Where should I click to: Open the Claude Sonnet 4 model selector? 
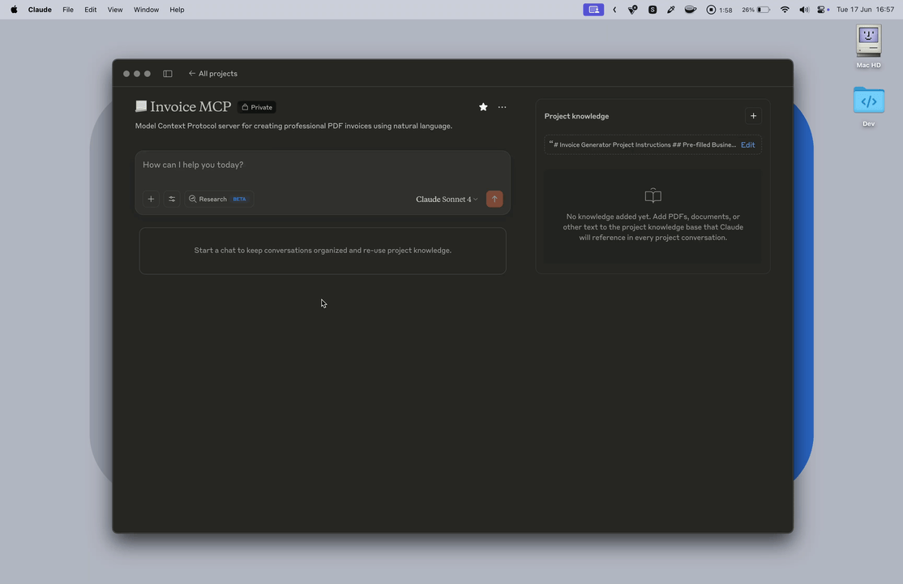pos(445,199)
